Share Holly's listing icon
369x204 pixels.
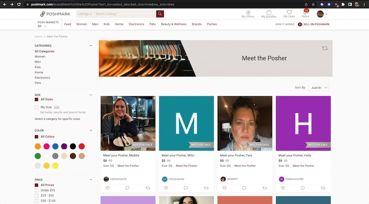pyautogui.click(x=323, y=188)
